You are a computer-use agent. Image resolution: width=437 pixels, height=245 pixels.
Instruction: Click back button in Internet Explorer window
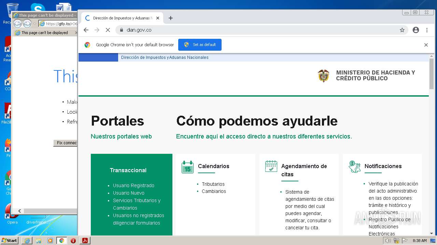(x=17, y=23)
